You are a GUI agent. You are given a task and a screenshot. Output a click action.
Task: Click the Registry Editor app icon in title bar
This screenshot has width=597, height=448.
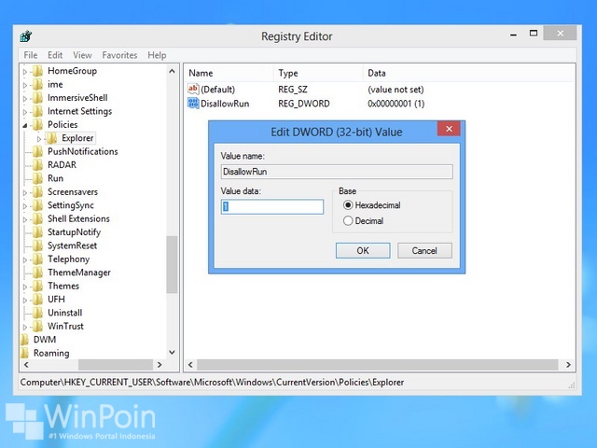[26, 36]
